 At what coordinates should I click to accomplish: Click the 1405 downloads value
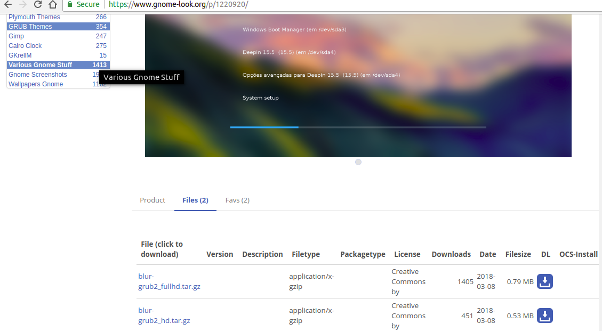465,281
